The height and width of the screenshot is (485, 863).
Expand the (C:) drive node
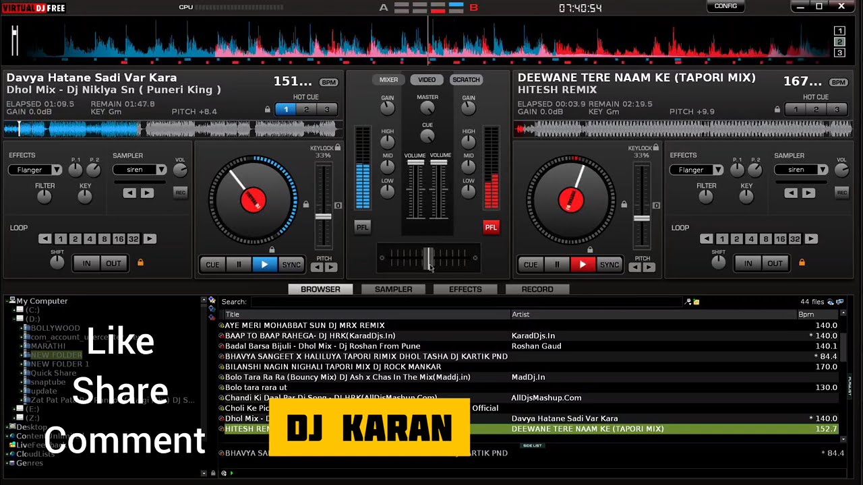(14, 310)
